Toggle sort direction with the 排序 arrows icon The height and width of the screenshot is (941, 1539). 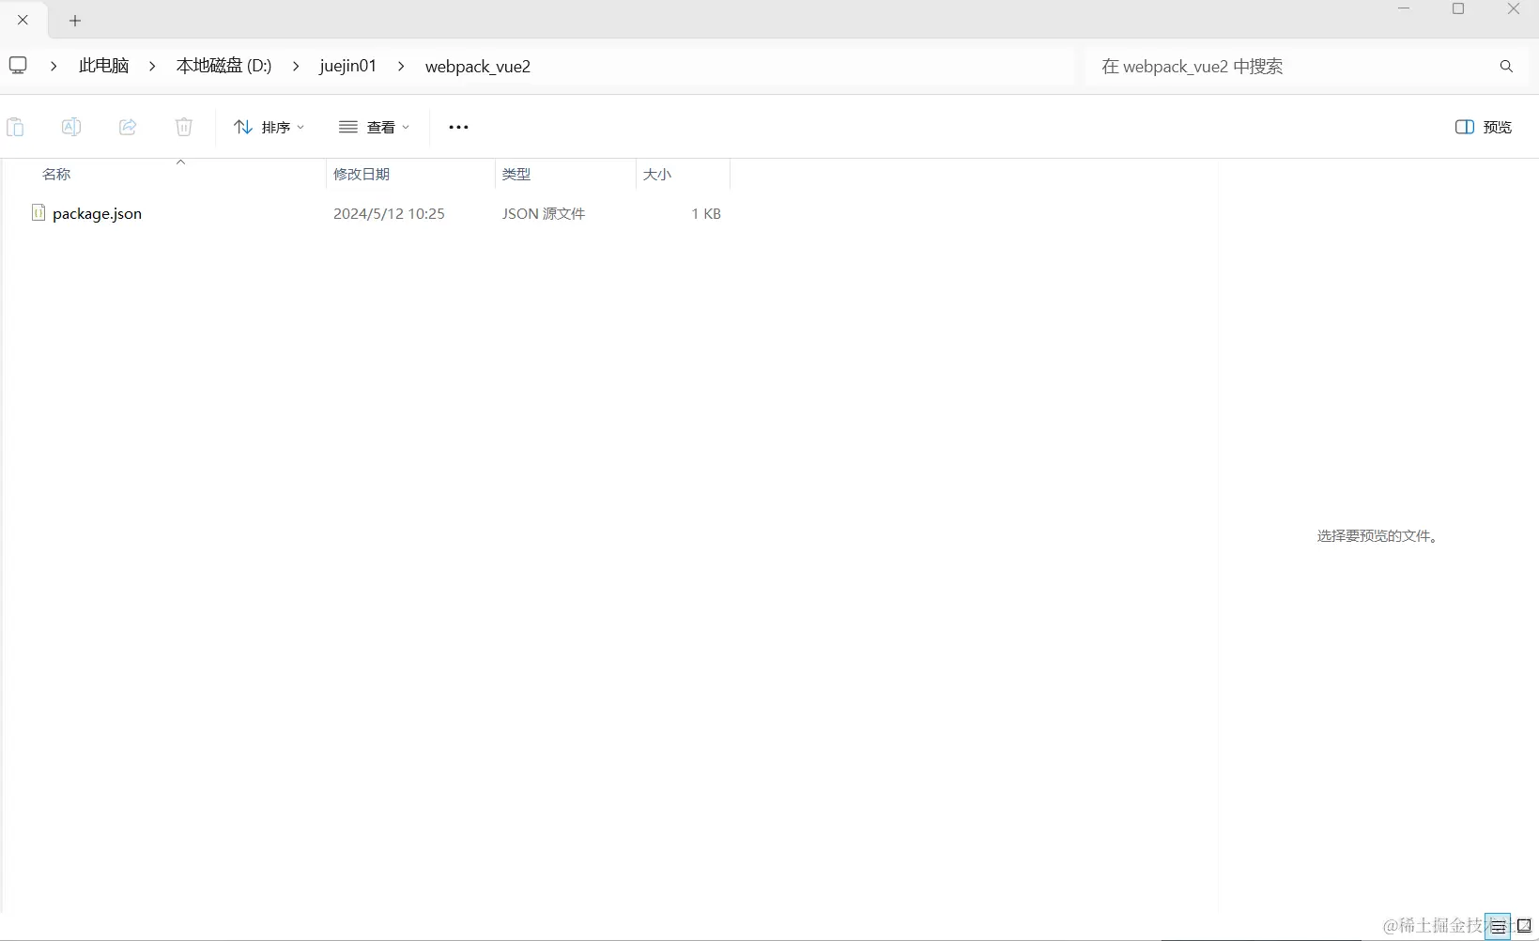coord(242,127)
